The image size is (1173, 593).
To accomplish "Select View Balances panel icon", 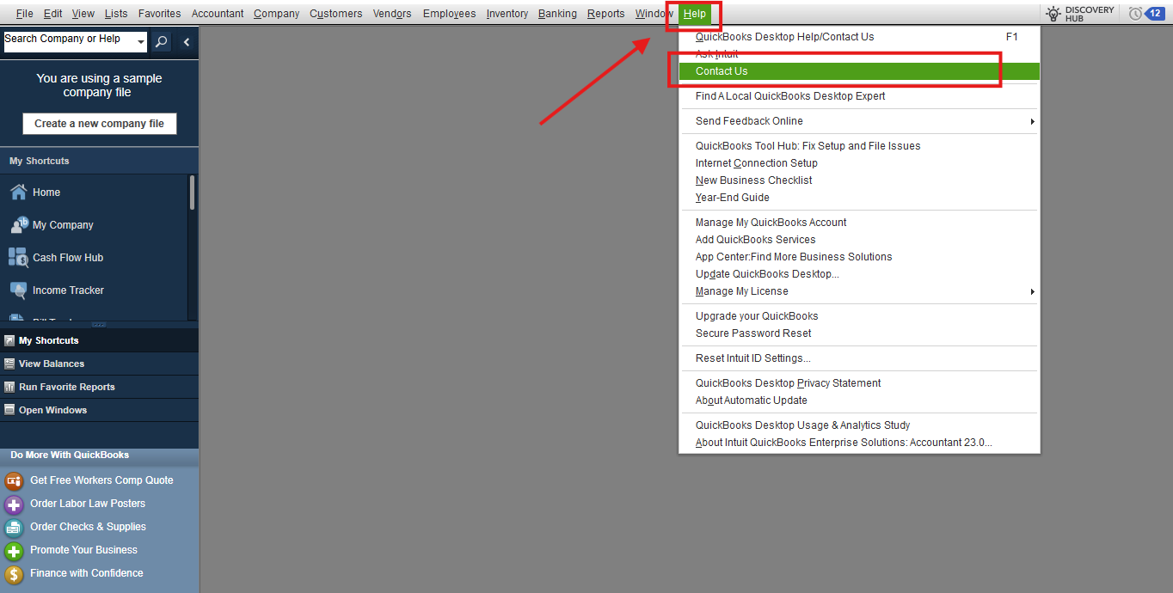I will click(9, 364).
